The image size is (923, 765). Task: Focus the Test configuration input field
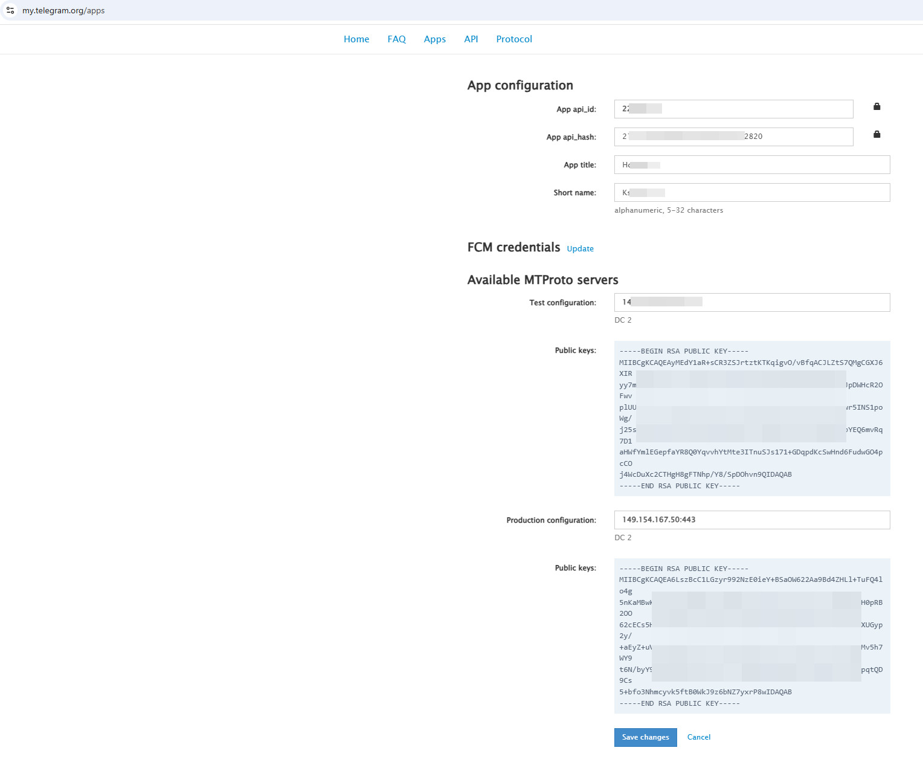(x=752, y=302)
